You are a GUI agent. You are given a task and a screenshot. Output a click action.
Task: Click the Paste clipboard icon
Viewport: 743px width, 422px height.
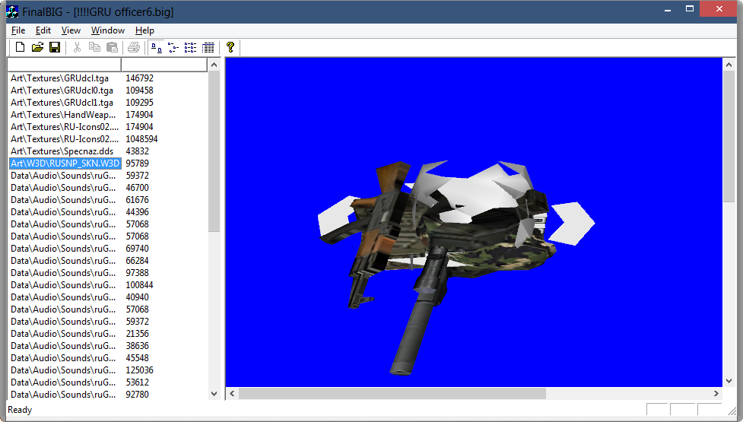pos(112,48)
